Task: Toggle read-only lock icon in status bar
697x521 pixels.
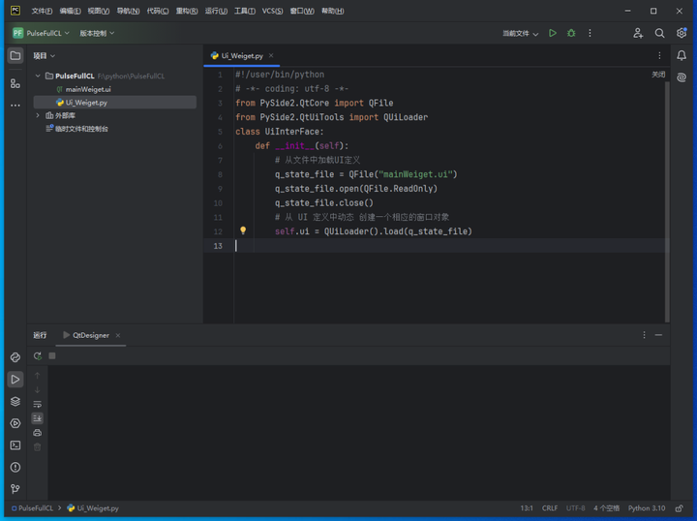Action: (679, 508)
